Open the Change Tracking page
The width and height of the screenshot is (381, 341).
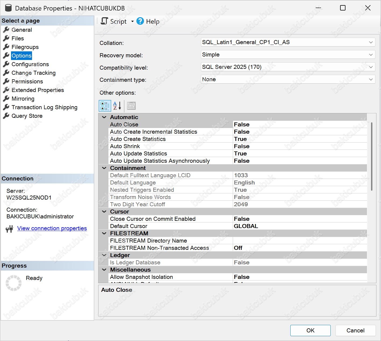pos(33,73)
